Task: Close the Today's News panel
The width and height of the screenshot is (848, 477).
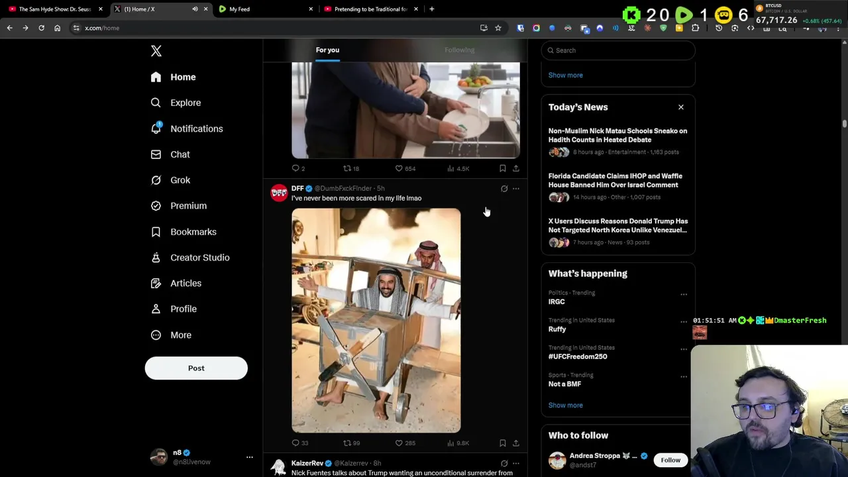Action: (680, 107)
